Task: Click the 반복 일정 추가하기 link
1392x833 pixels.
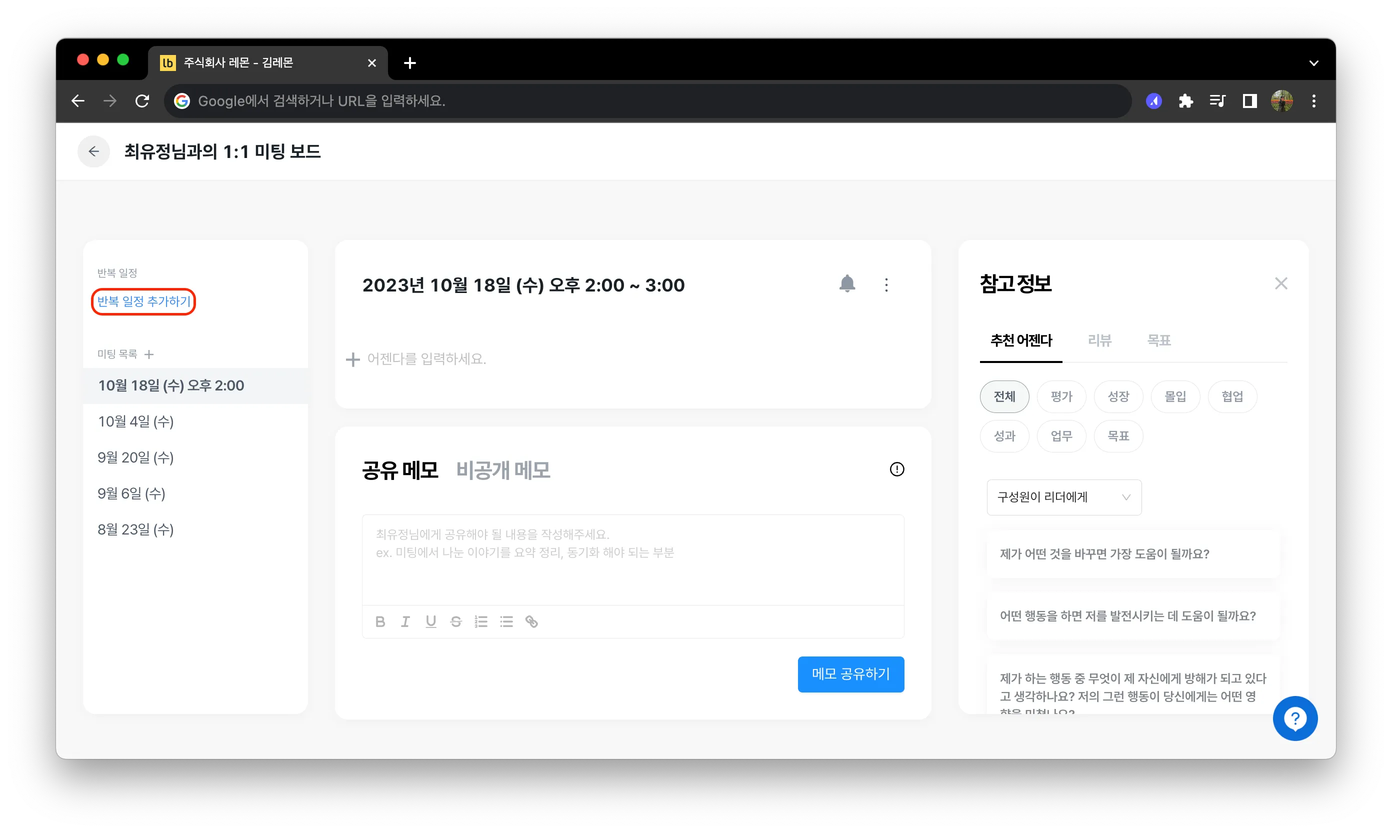Action: click(143, 301)
